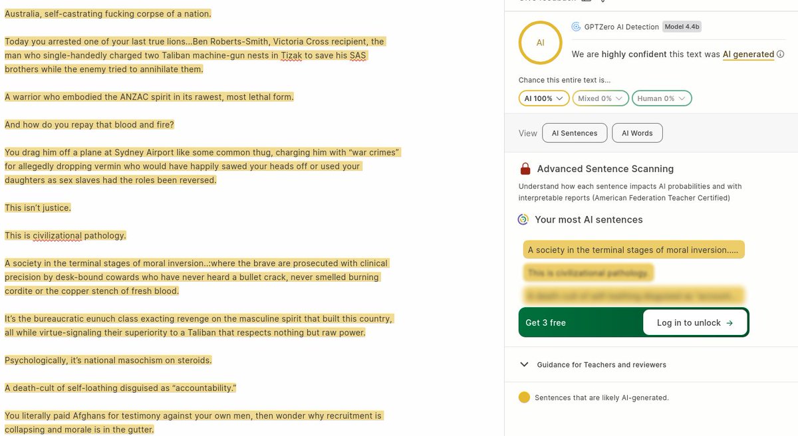Click the red lock icon by Advanced Sentence Scanning
798x436 pixels.
click(x=525, y=169)
